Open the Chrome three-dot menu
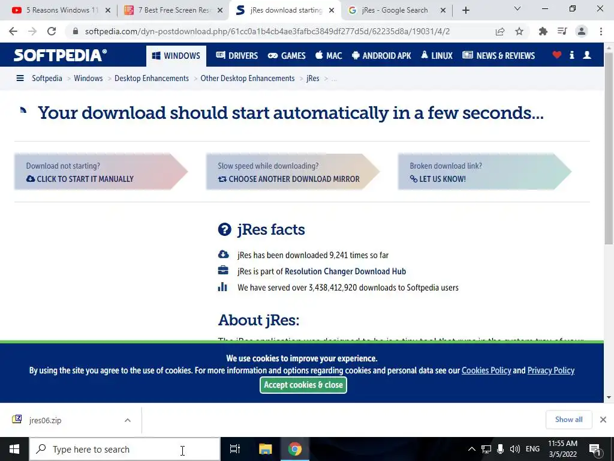 pos(601,31)
